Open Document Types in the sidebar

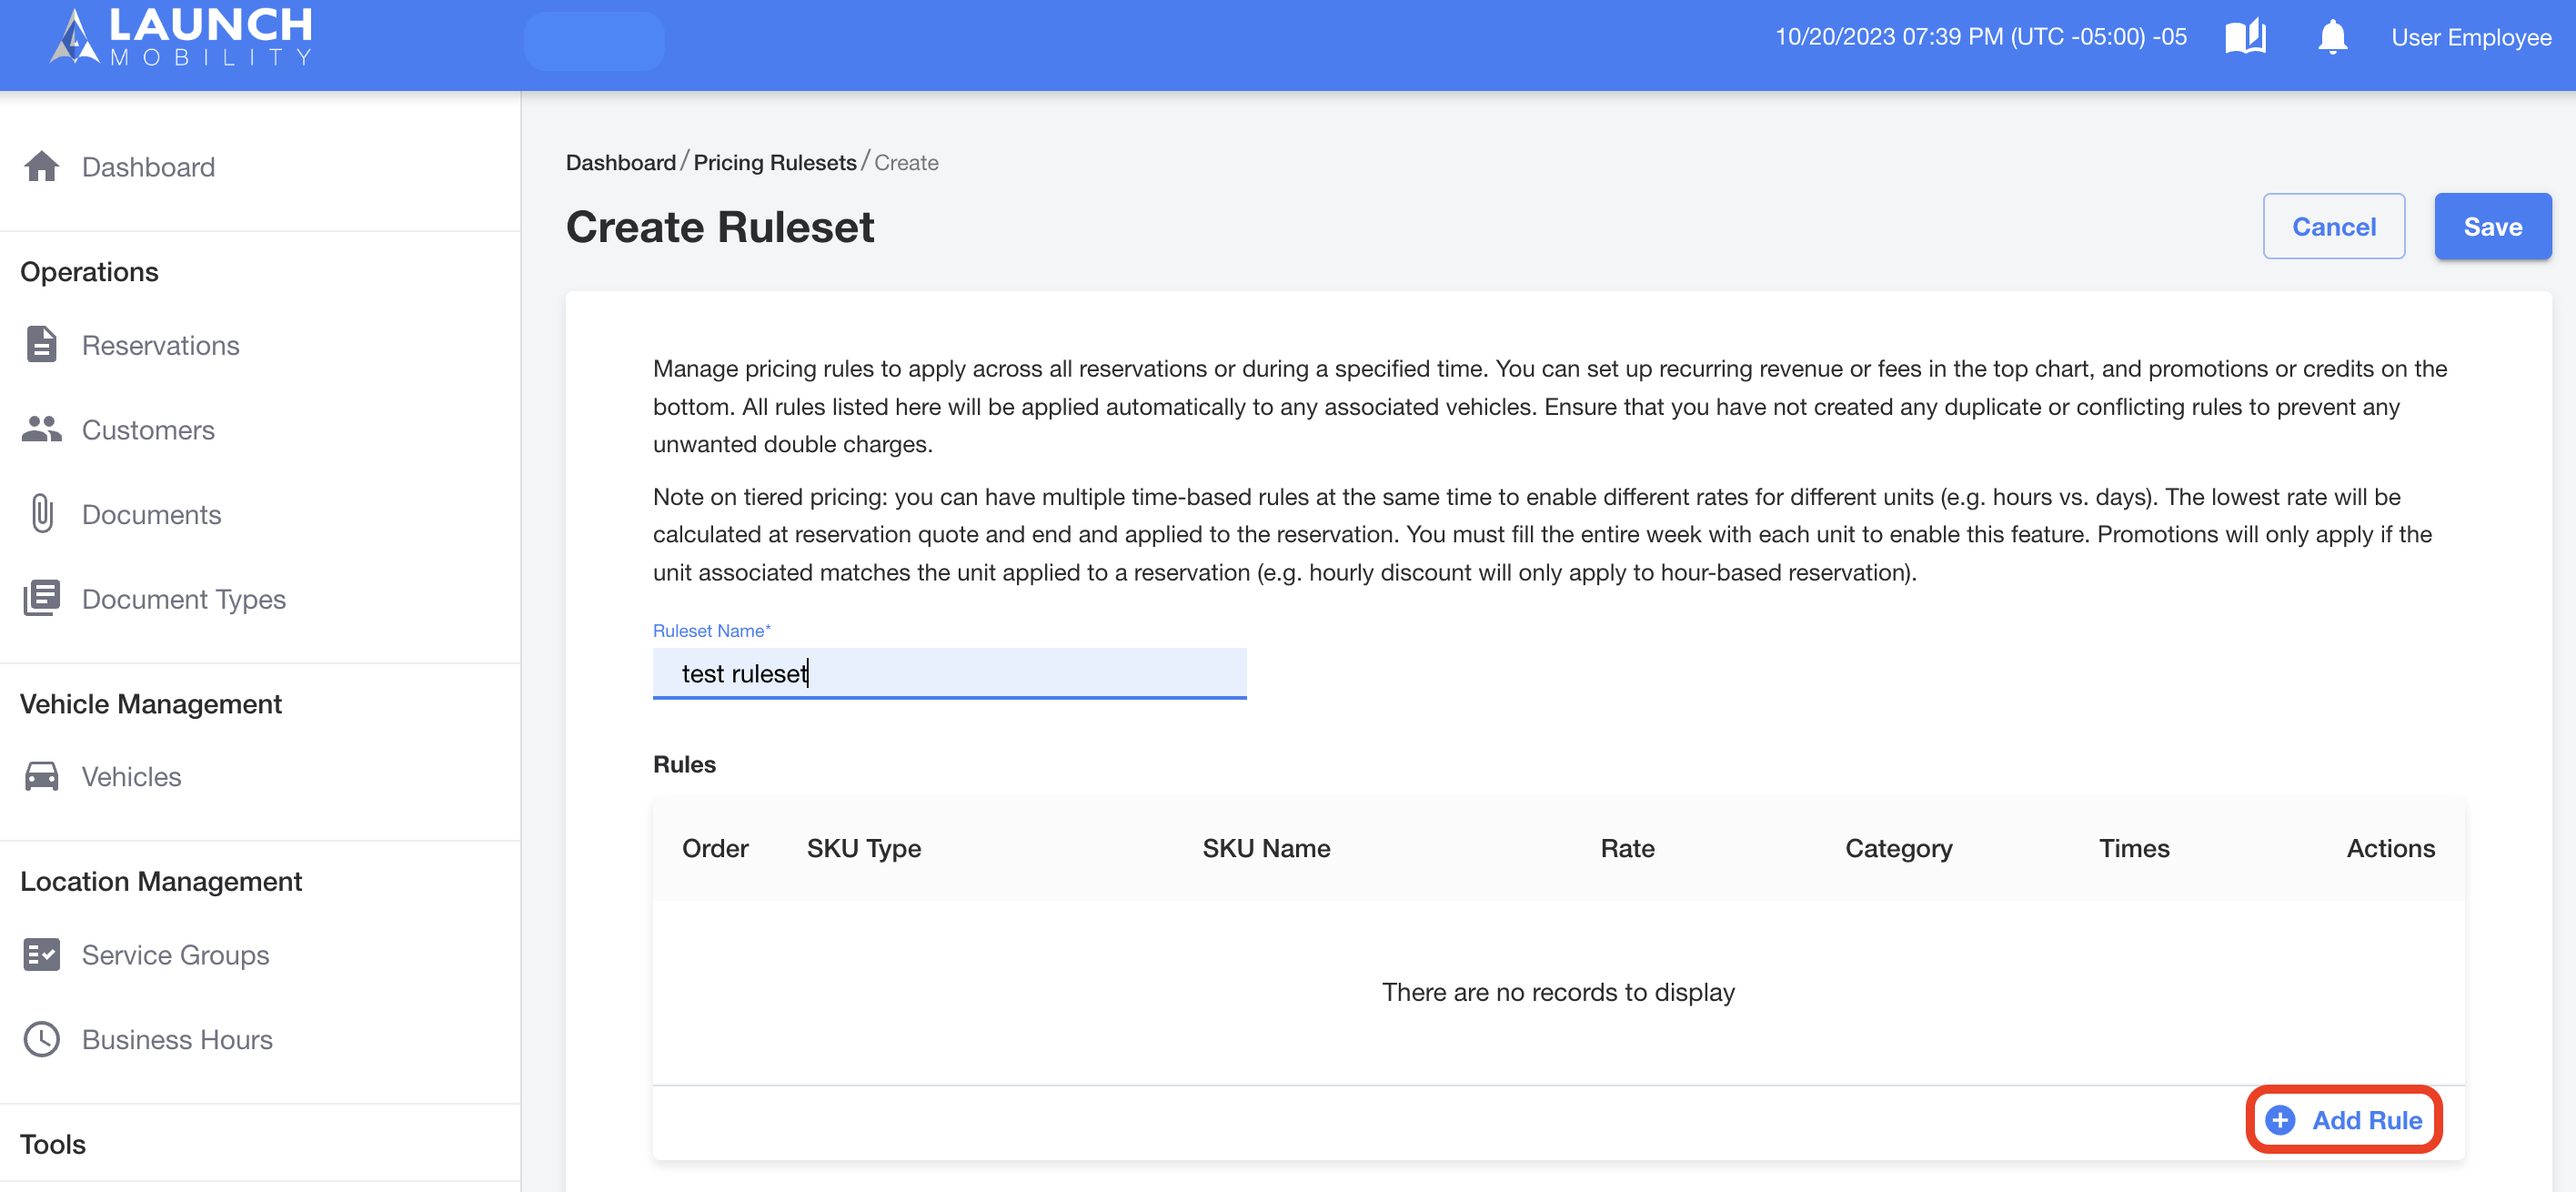(184, 598)
